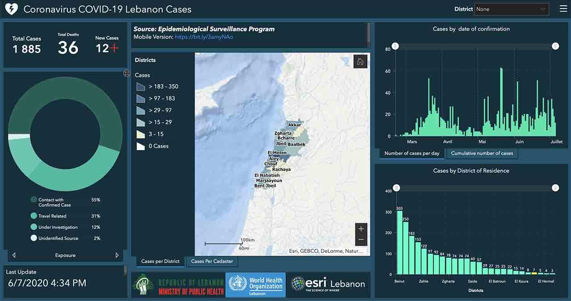Expand the donut chart panel
The image size is (571, 301).
coord(127,73)
